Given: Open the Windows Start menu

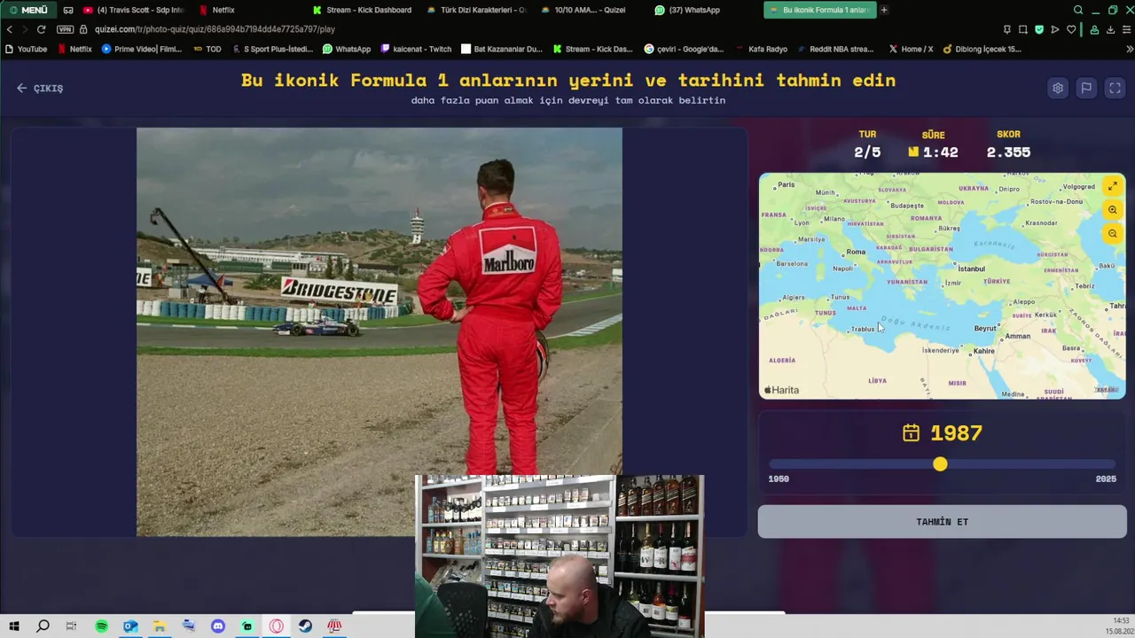Looking at the screenshot, I should click(14, 626).
